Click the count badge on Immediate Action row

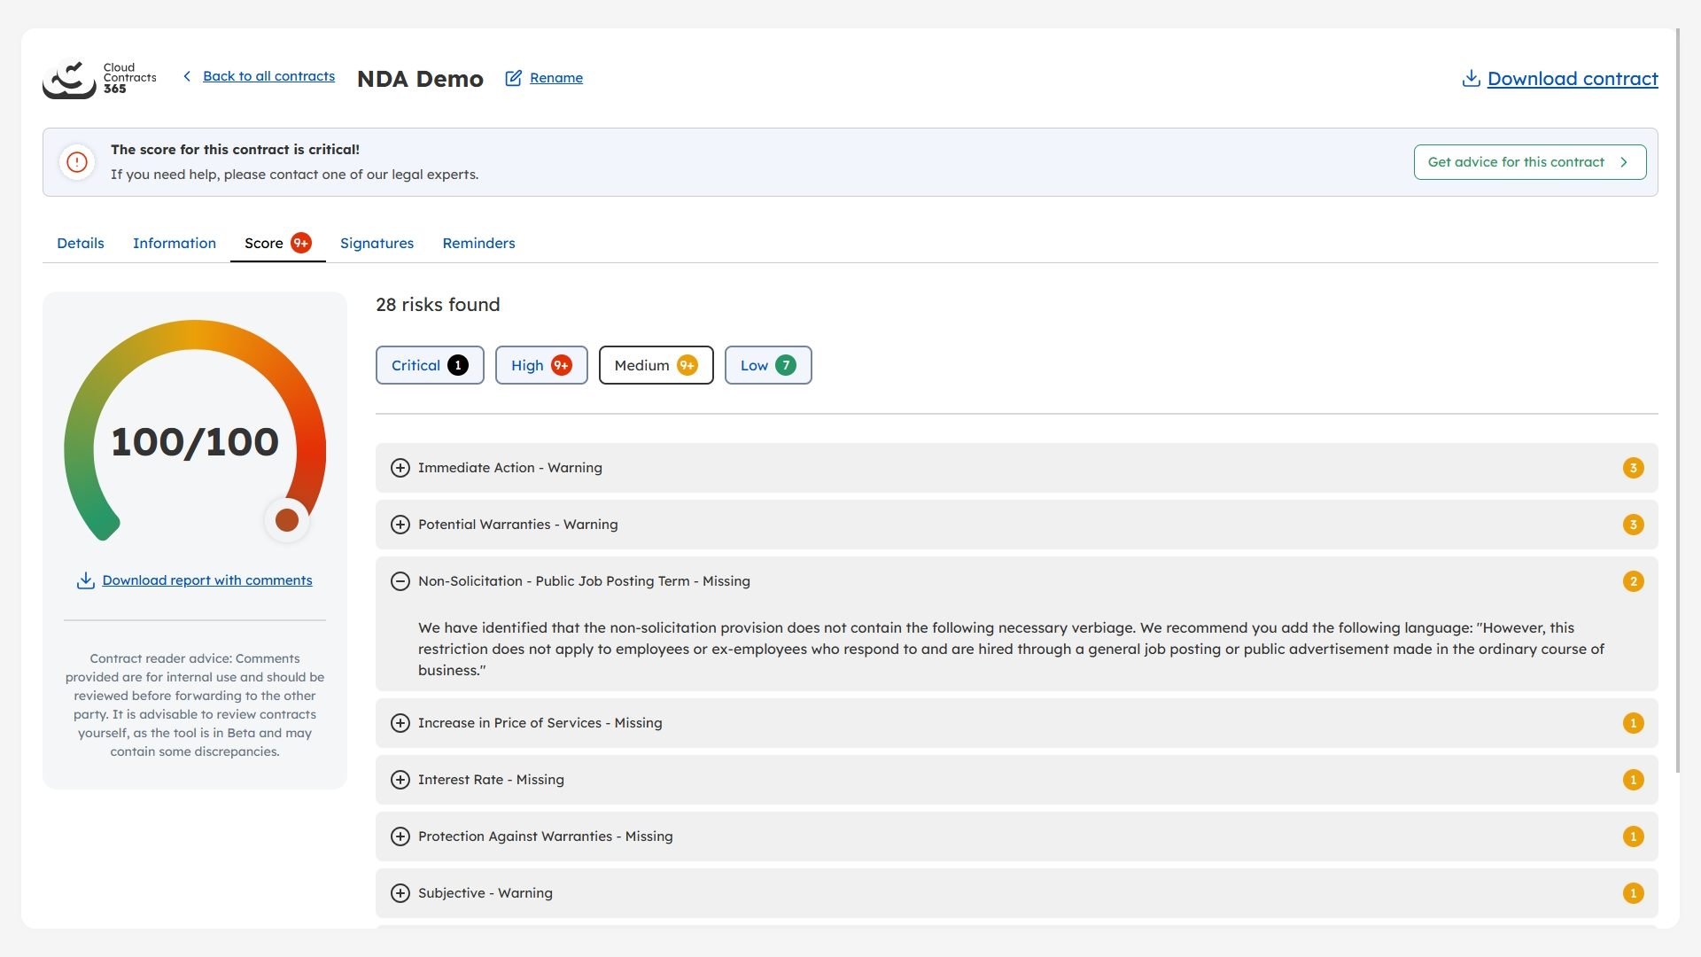tap(1633, 468)
